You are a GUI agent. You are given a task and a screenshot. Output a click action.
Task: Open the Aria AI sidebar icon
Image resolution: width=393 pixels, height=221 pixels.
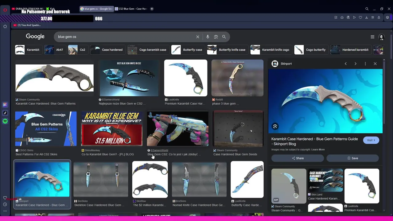click(x=5, y=105)
